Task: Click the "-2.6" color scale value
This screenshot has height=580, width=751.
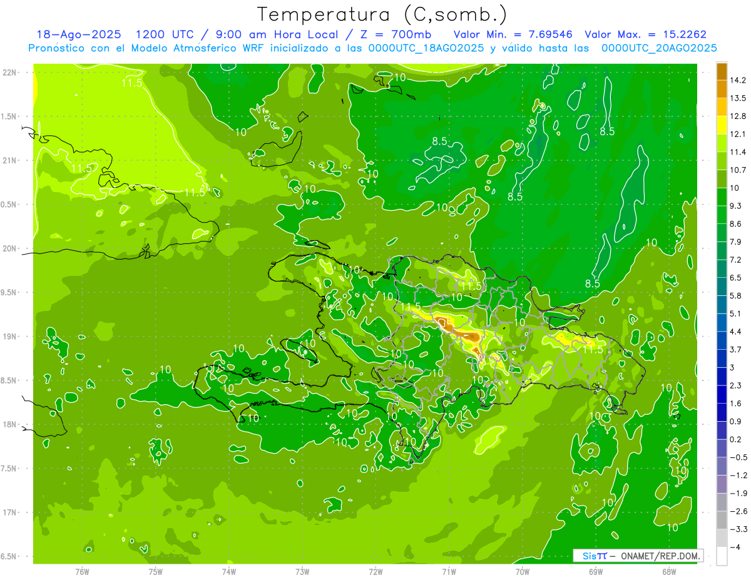Action: pyautogui.click(x=738, y=511)
